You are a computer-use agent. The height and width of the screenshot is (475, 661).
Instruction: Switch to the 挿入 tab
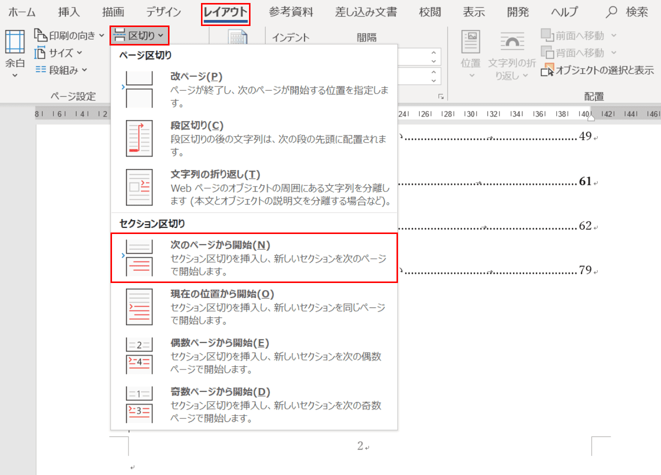point(68,12)
